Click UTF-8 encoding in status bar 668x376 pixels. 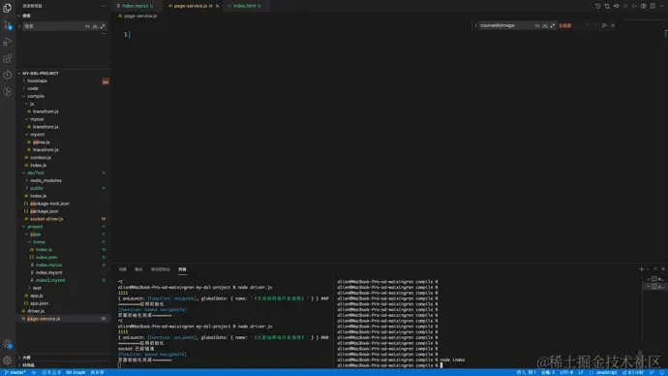566,372
